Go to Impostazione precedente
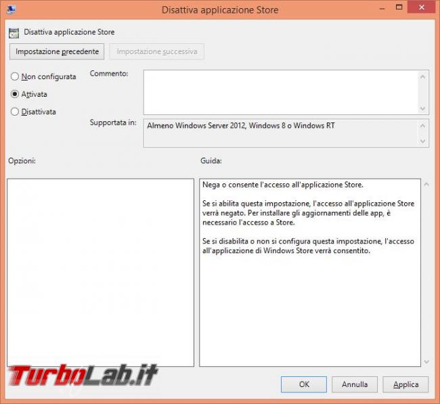 coord(57,51)
